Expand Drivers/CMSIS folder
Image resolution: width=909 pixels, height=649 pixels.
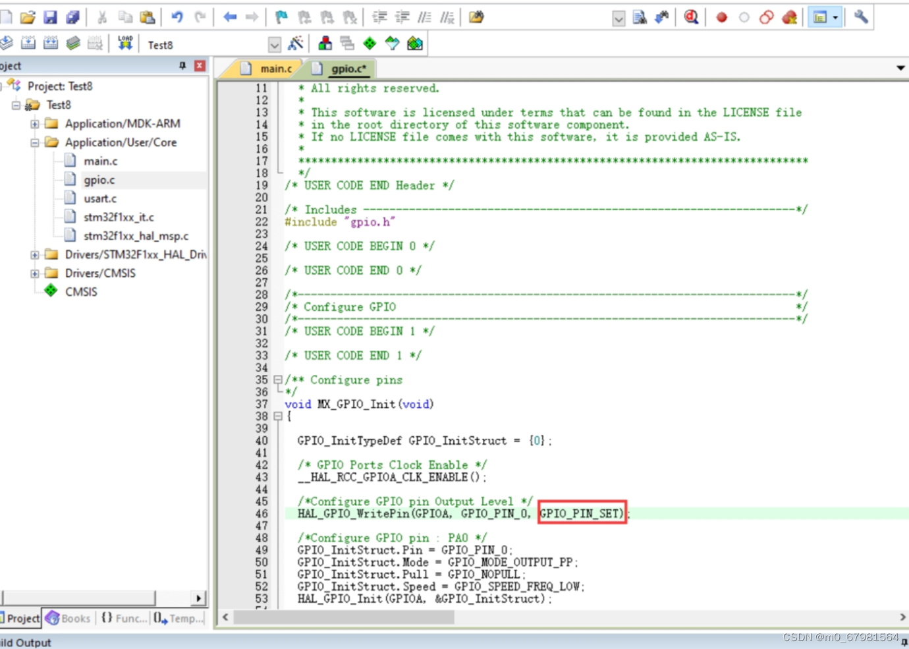coord(35,273)
